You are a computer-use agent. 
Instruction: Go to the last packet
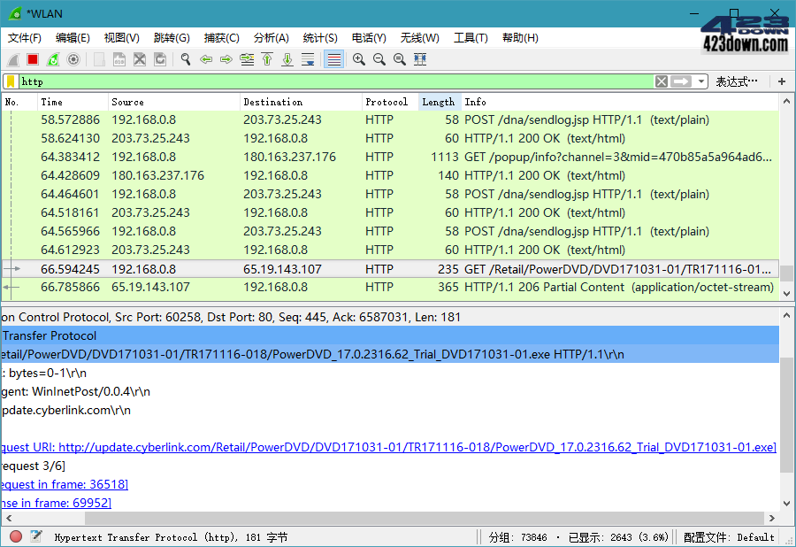click(287, 58)
